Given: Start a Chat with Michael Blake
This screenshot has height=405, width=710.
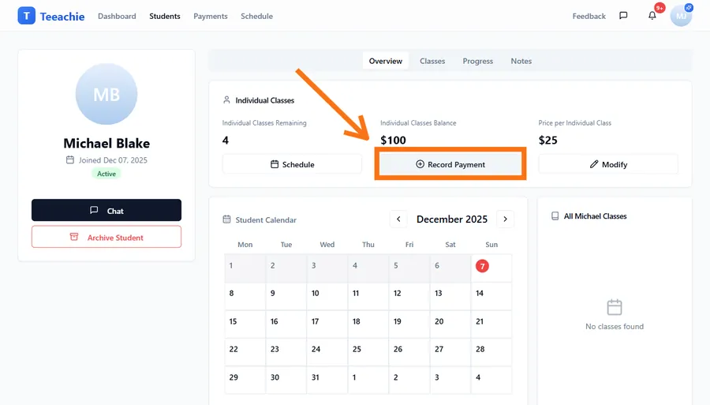Looking at the screenshot, I should click(x=106, y=211).
